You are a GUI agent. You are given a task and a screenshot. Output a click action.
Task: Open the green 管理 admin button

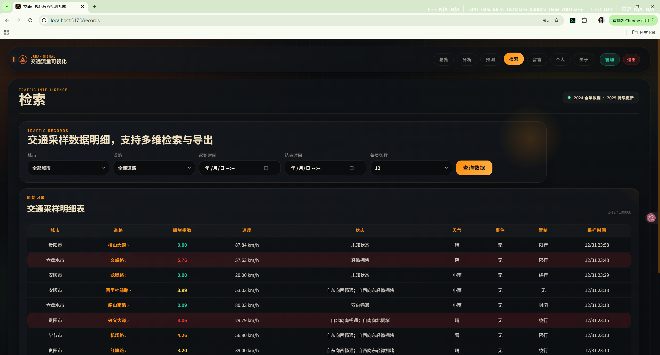click(x=609, y=59)
